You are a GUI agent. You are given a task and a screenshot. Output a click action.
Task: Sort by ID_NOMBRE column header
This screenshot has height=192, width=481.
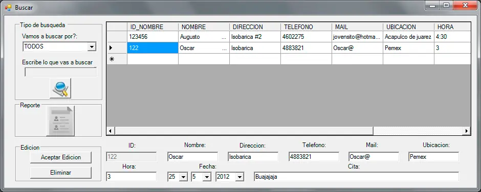coord(152,27)
